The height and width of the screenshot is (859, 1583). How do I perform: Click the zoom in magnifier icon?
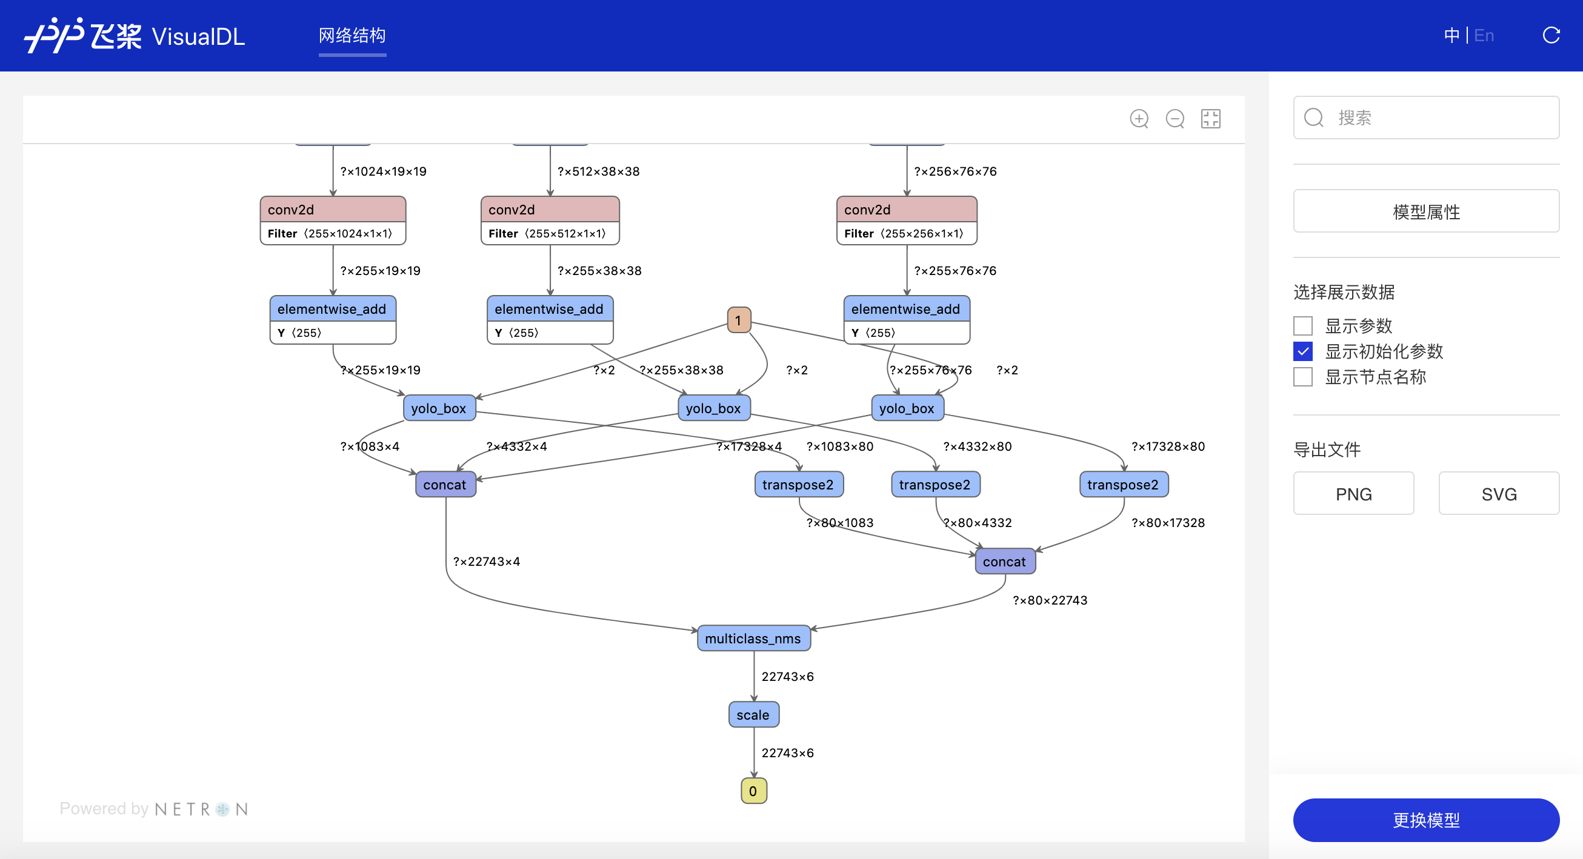1139,119
